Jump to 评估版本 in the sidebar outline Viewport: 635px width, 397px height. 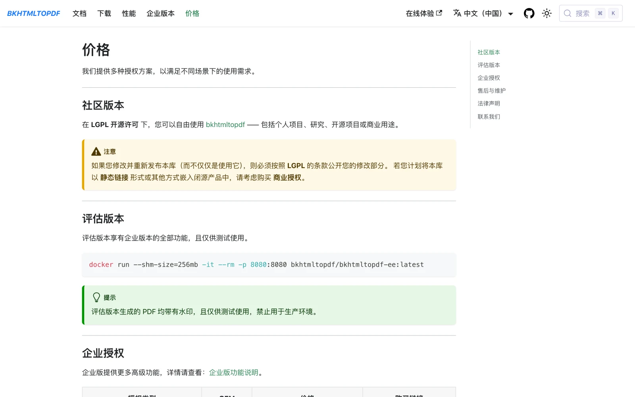[489, 65]
